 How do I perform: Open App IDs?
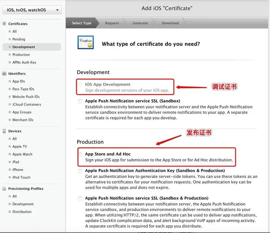click(19, 81)
